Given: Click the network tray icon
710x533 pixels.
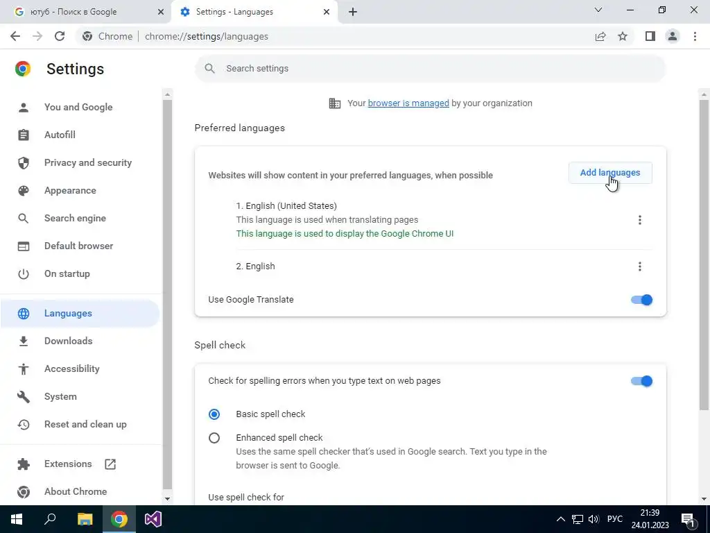Looking at the screenshot, I should tap(578, 519).
